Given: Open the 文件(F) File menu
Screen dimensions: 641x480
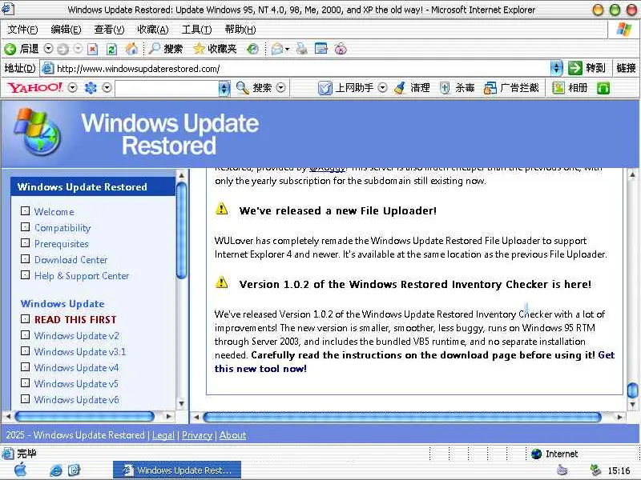Looking at the screenshot, I should tap(22, 30).
